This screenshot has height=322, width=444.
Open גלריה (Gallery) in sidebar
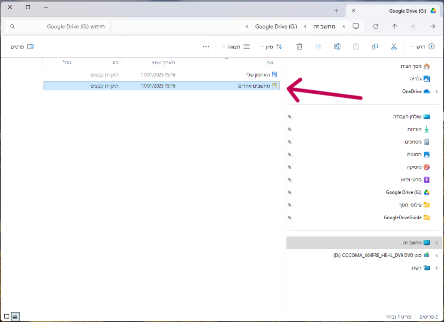coord(420,79)
